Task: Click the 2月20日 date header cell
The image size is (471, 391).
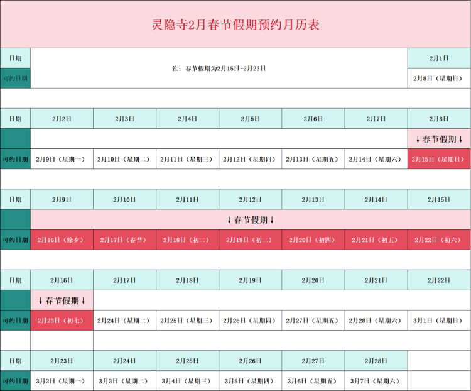Action: (x=313, y=280)
